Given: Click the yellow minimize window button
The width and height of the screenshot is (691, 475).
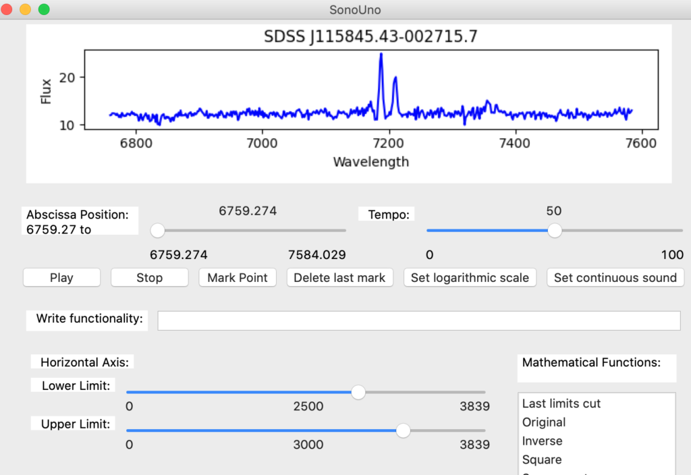Looking at the screenshot, I should coord(26,9).
